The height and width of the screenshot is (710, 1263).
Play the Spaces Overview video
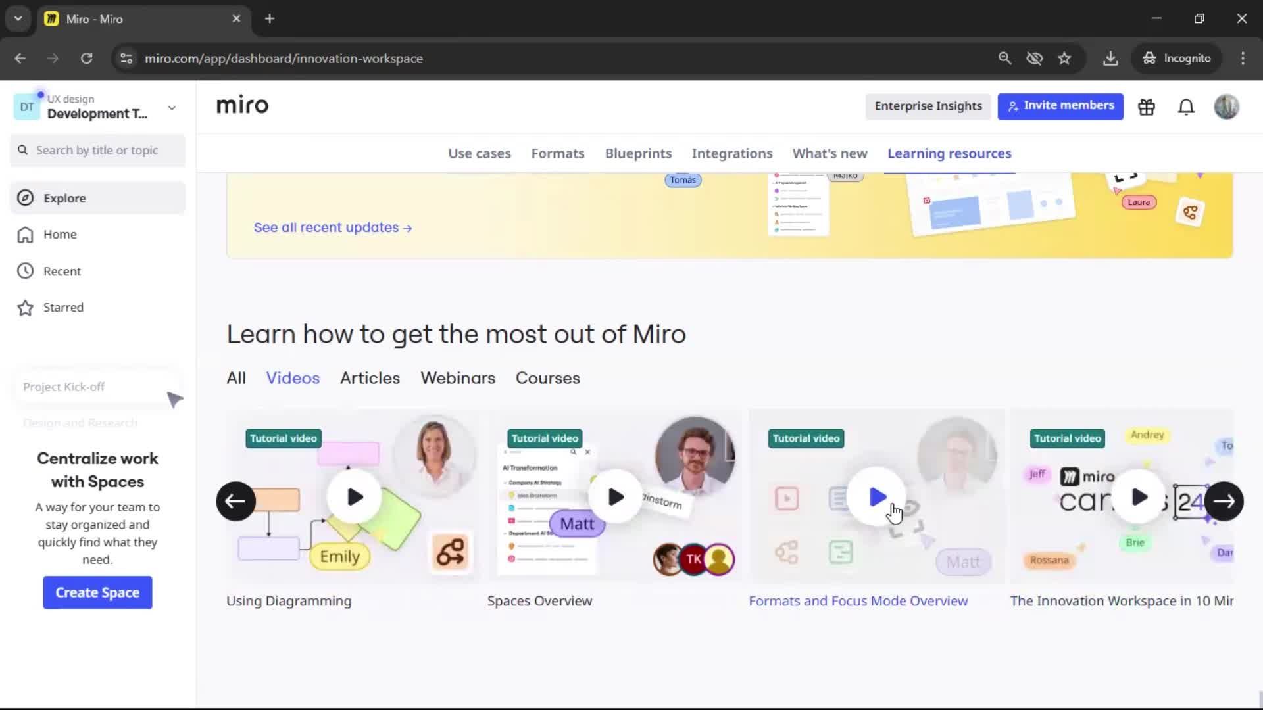click(x=616, y=497)
